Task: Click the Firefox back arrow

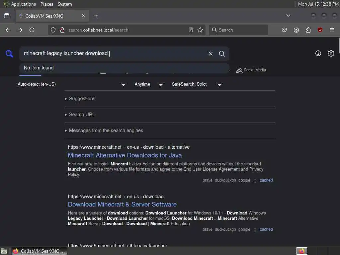Action: (8, 30)
